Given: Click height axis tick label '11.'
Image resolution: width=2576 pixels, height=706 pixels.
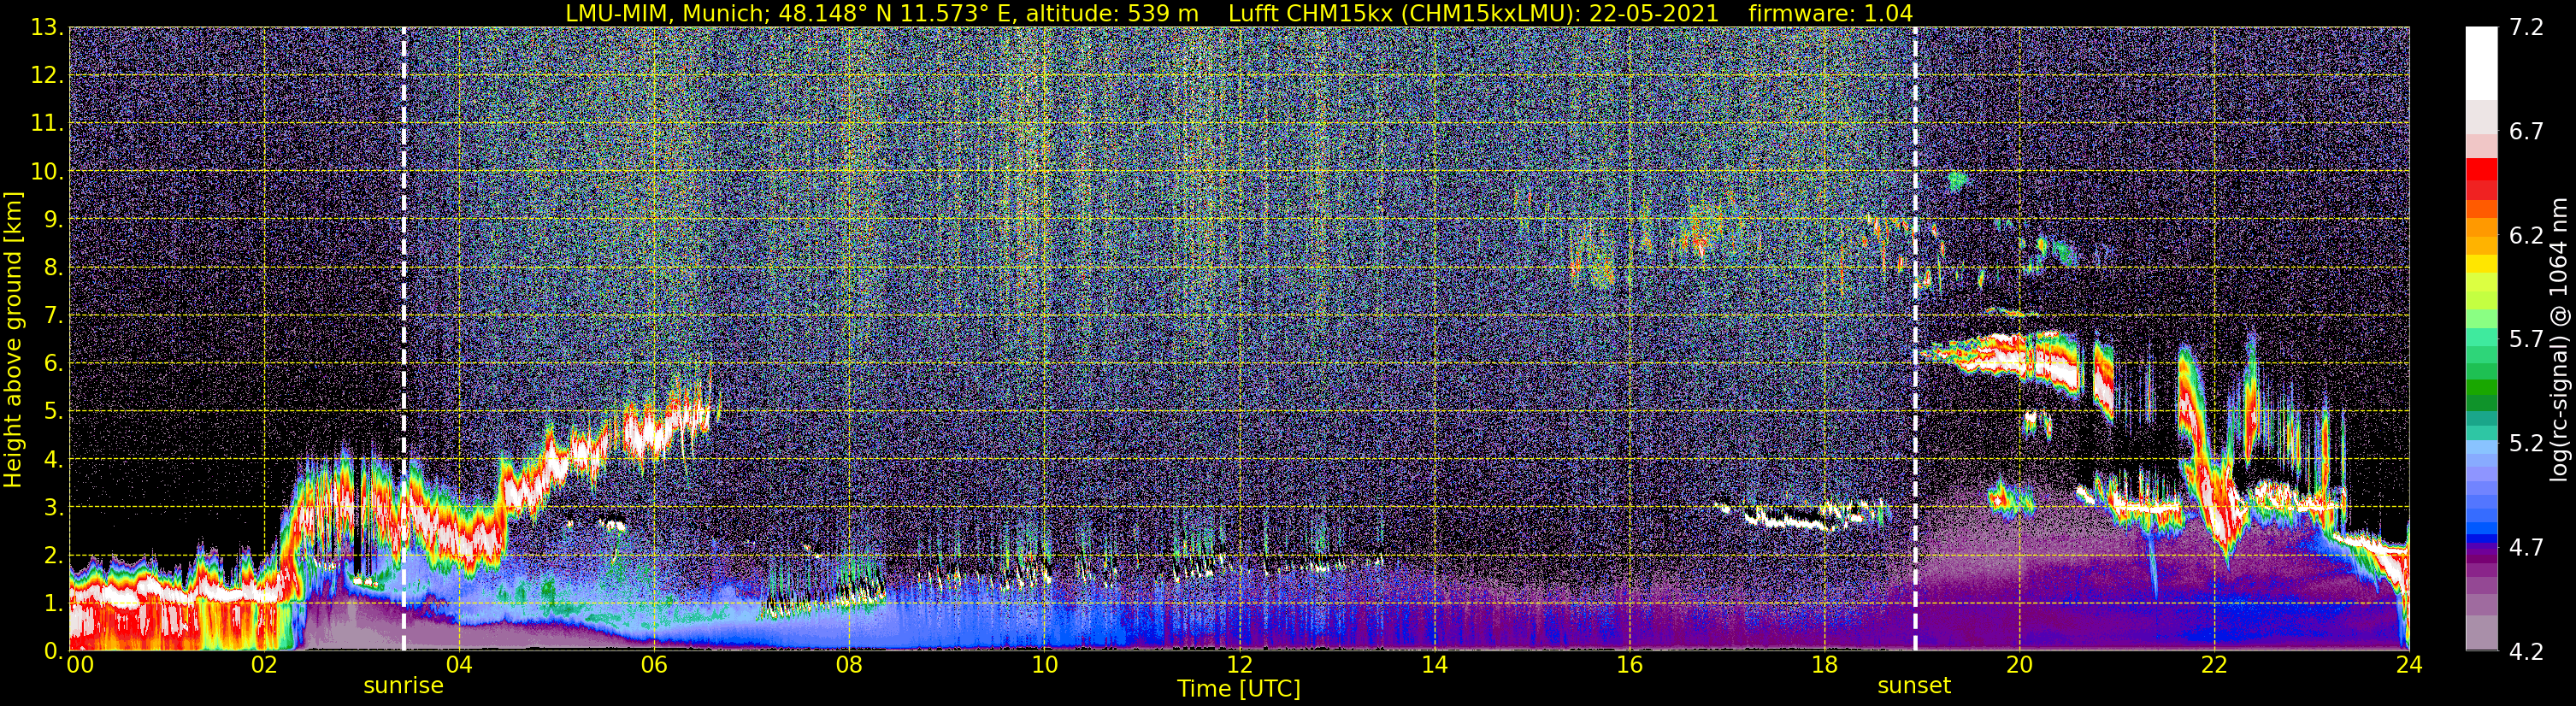Looking at the screenshot, I should point(47,124).
